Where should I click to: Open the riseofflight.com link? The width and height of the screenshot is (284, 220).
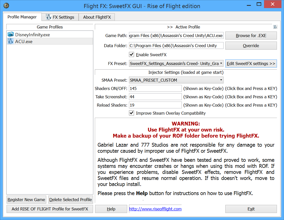(155, 209)
